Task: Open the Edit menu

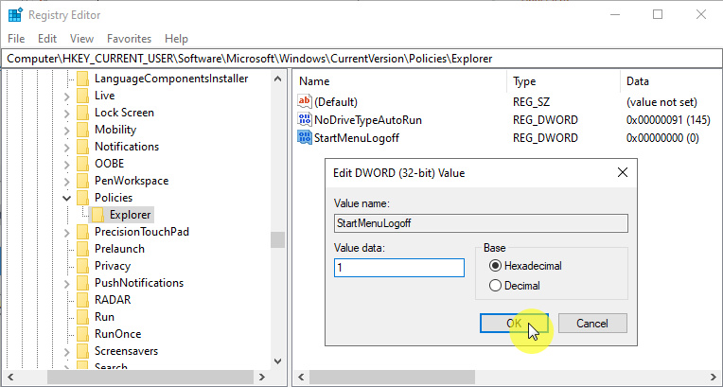Action: [x=47, y=39]
